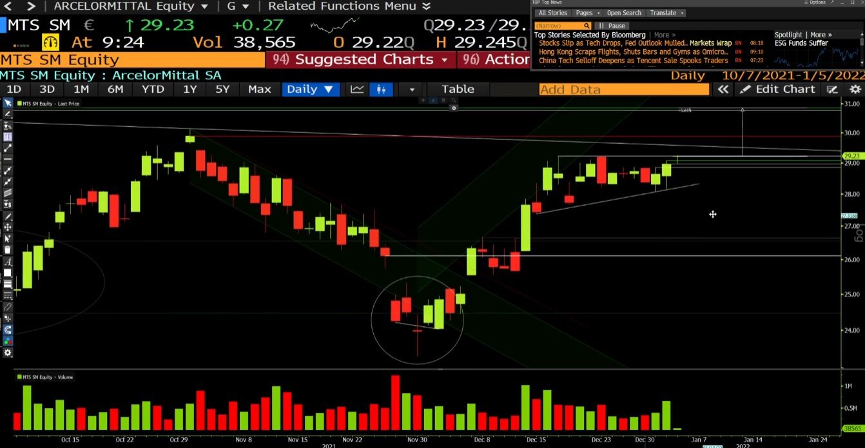865x448 pixels.
Task: Select the highlighted text cursor tool
Action: pos(8,136)
